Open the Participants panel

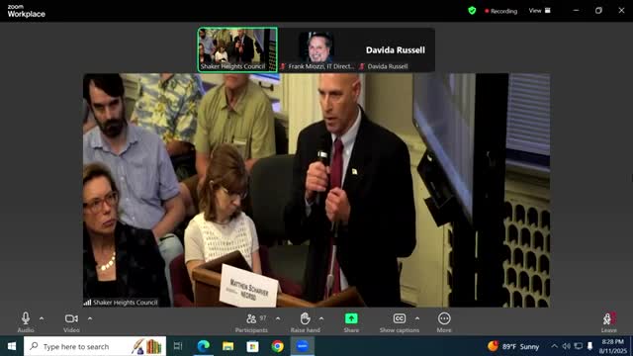point(251,322)
